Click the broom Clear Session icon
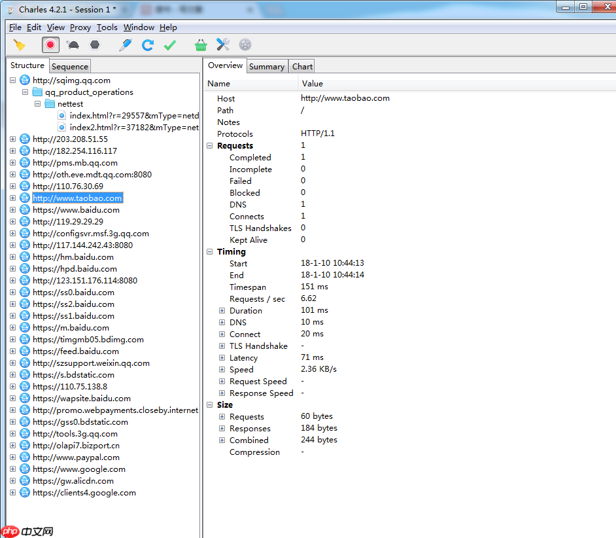Screen dimensions: 616x538 pyautogui.click(x=20, y=45)
